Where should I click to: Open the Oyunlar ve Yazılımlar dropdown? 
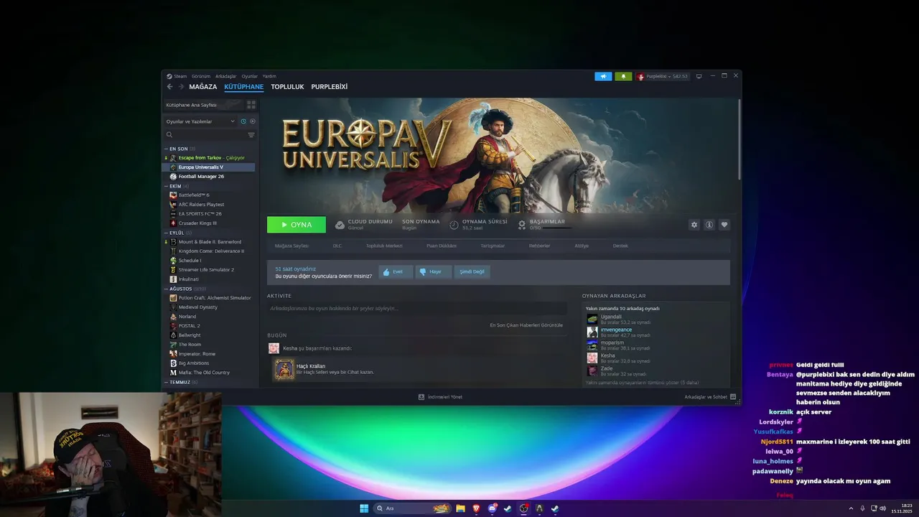pyautogui.click(x=200, y=121)
